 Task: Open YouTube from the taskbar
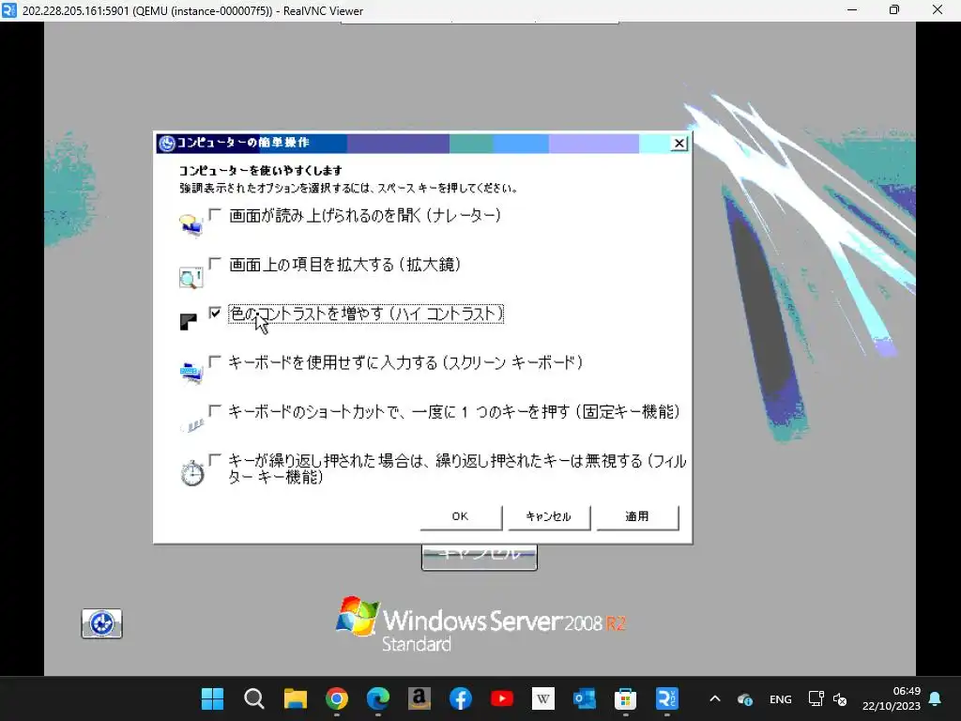[502, 698]
